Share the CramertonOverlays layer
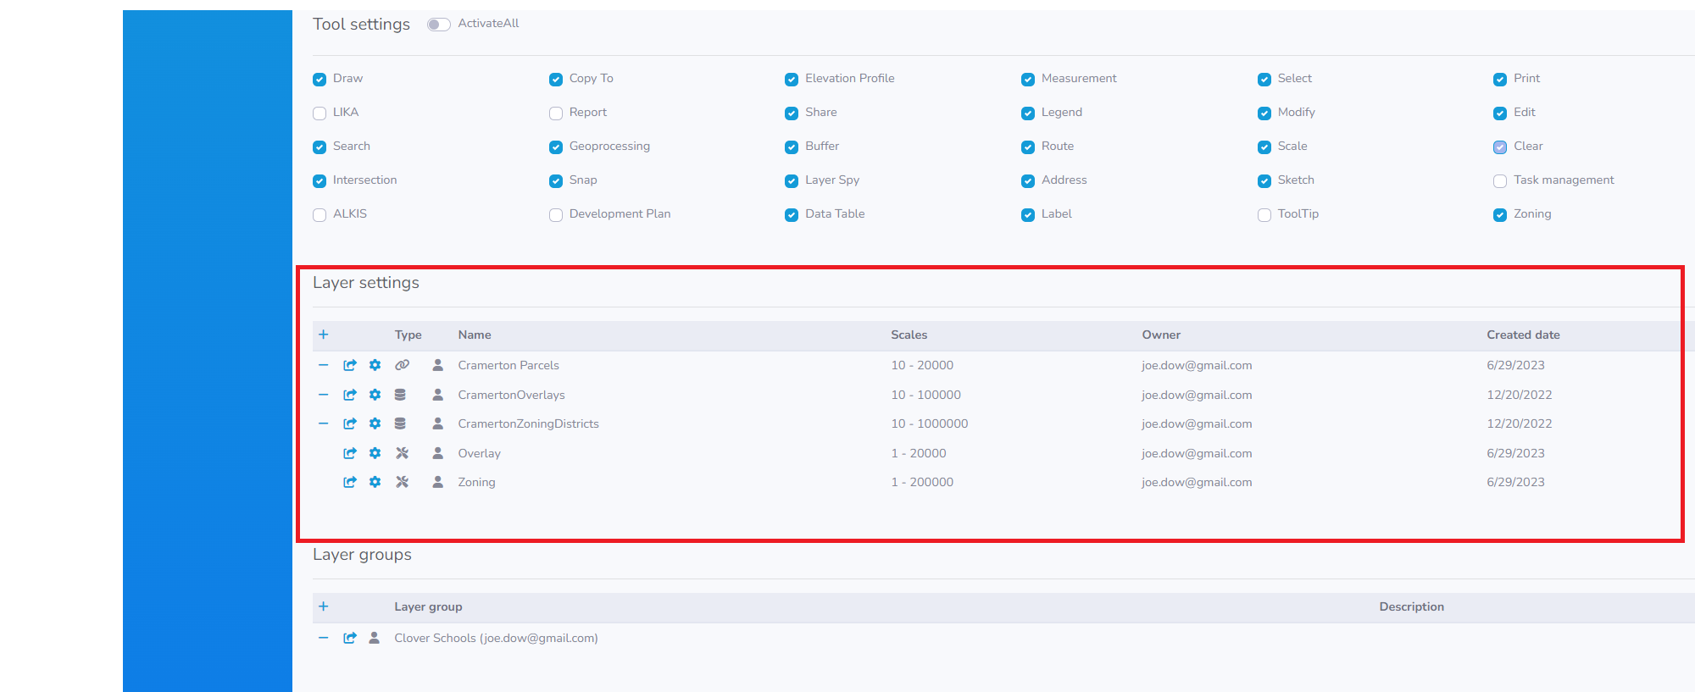 [x=349, y=395]
